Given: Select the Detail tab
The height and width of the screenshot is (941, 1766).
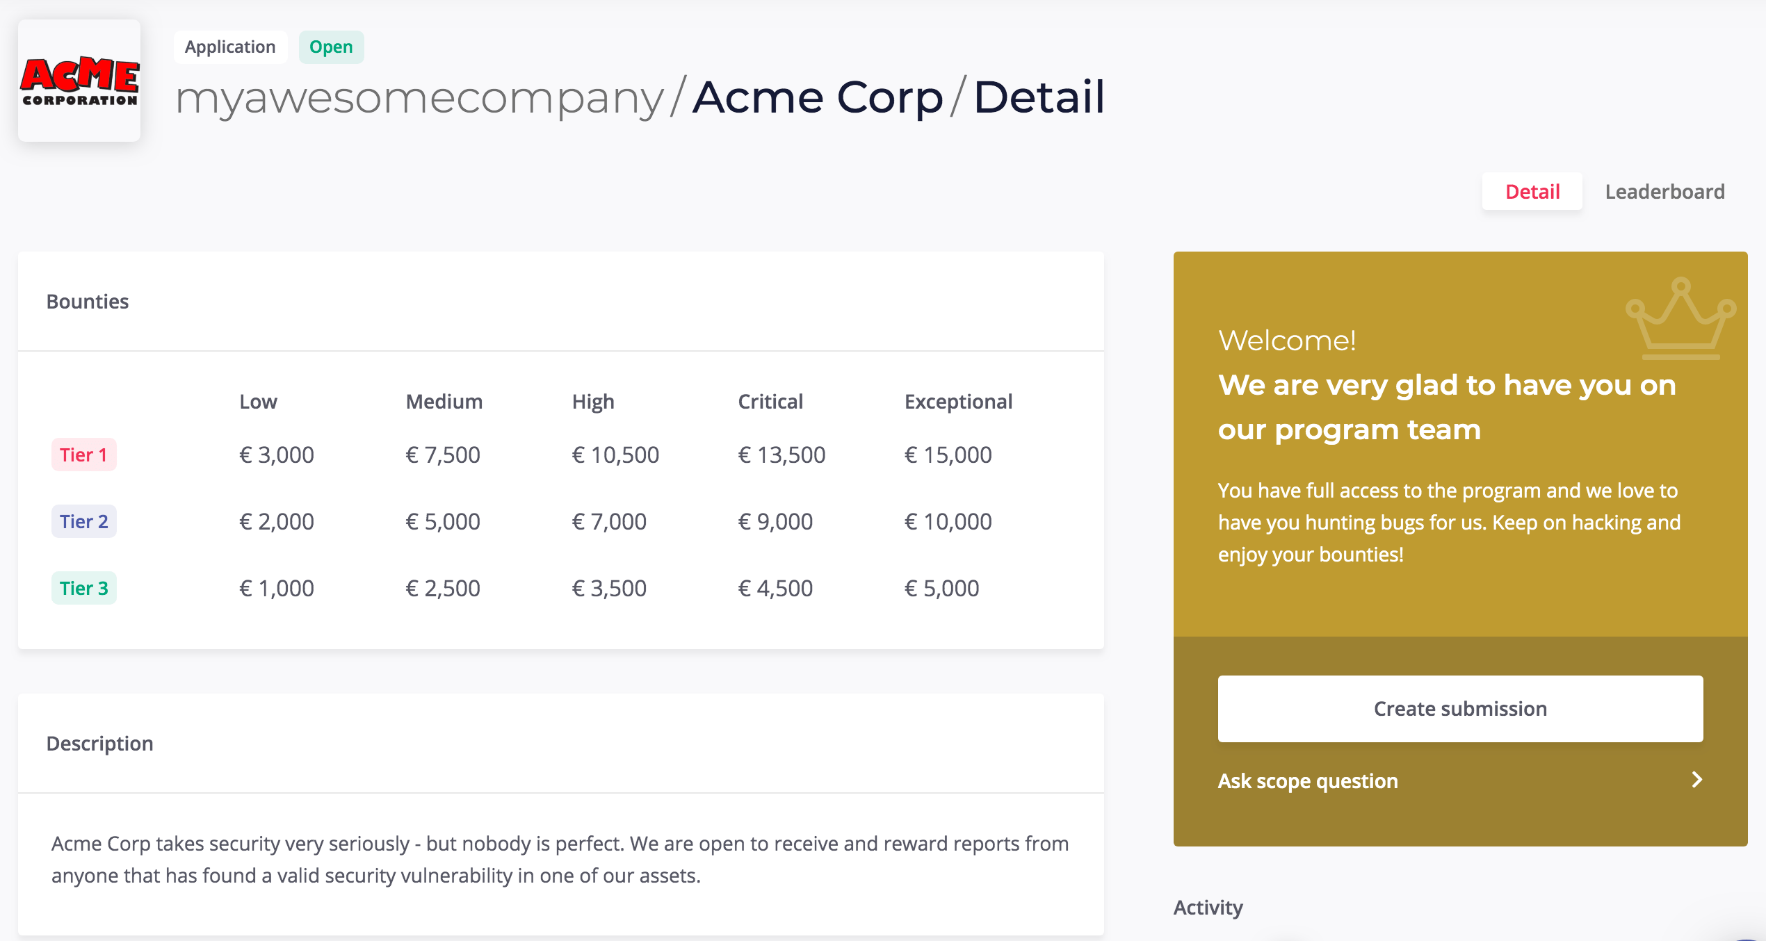Looking at the screenshot, I should tap(1532, 192).
